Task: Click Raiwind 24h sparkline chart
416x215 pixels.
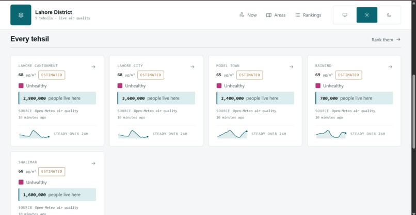Action: click(331, 134)
